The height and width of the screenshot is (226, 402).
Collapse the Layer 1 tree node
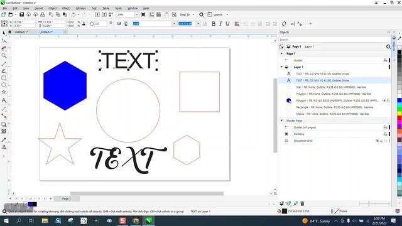pyautogui.click(x=282, y=67)
